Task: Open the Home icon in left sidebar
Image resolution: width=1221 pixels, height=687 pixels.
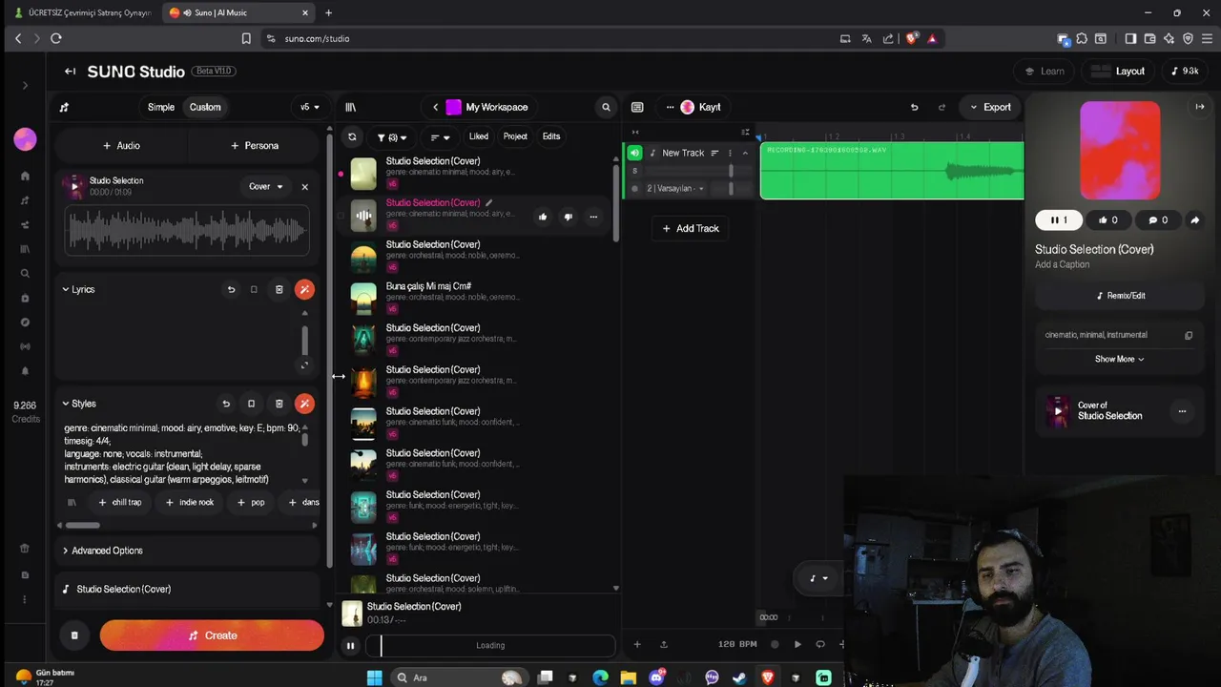Action: point(25,176)
